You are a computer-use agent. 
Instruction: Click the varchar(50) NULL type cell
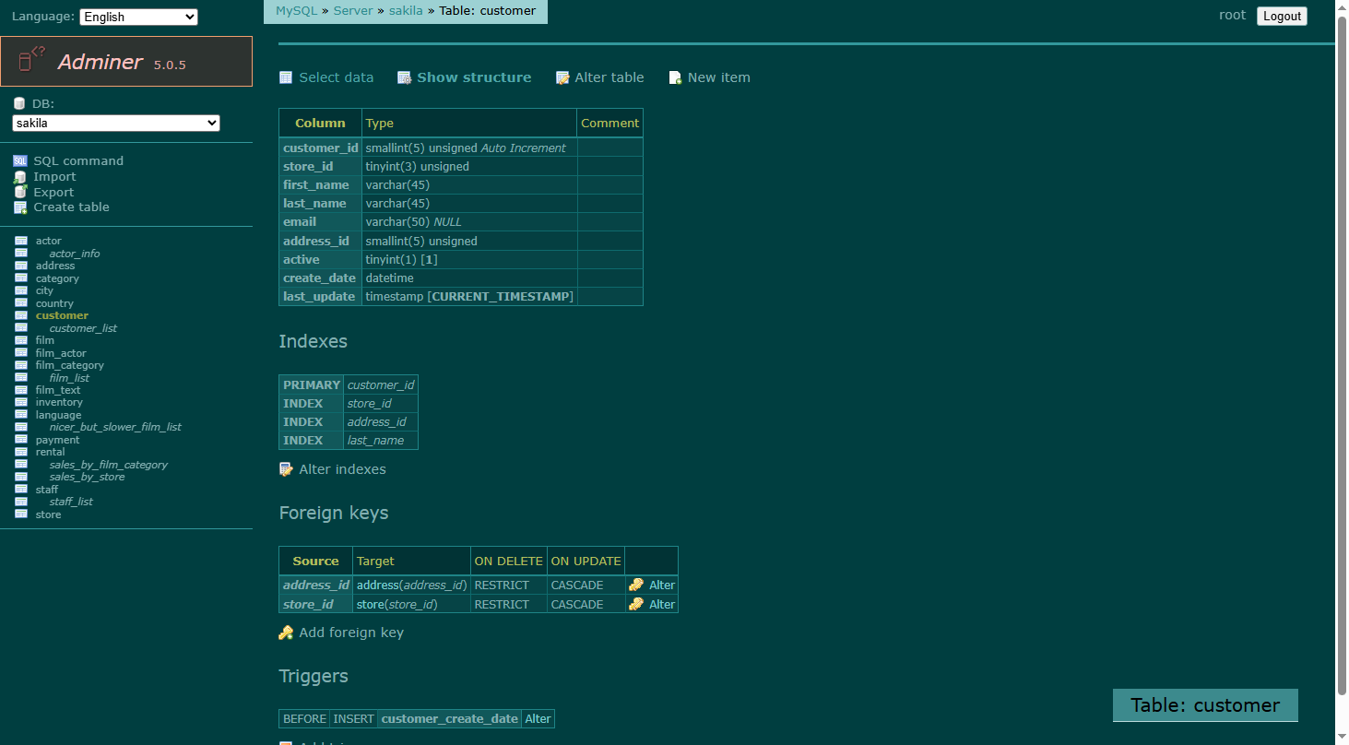coord(469,221)
